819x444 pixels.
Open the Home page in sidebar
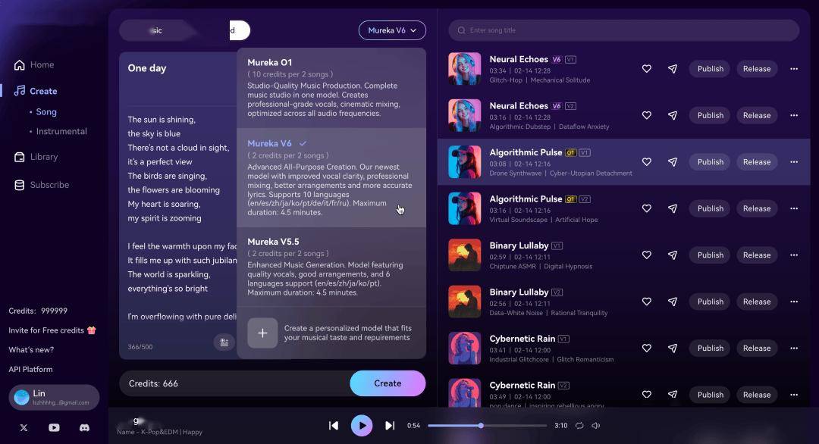pos(34,64)
